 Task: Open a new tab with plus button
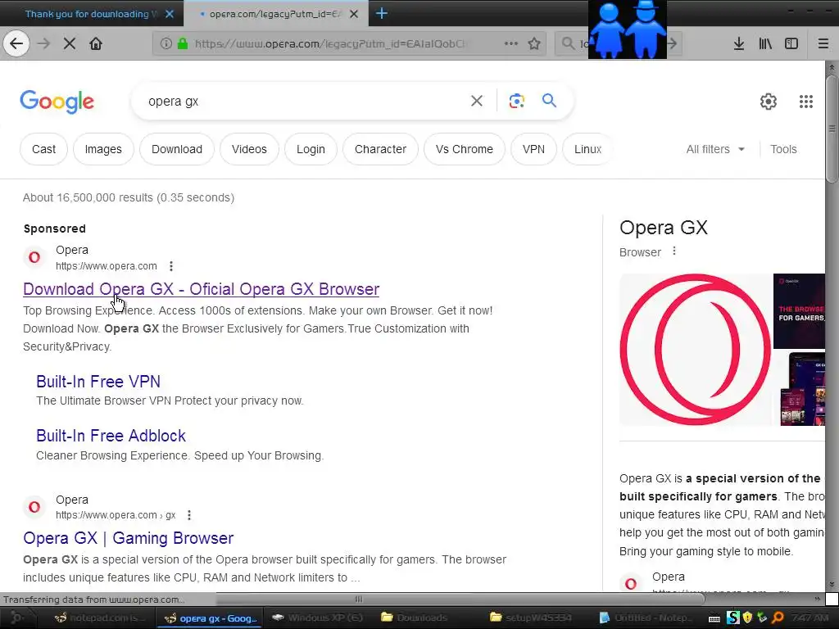click(382, 13)
